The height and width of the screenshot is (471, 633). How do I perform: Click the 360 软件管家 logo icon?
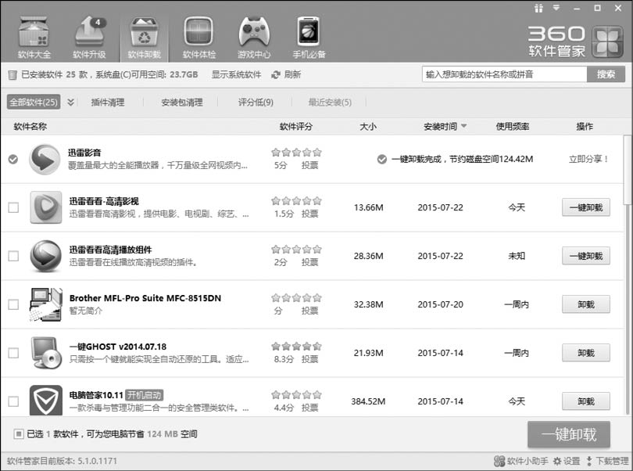(607, 41)
